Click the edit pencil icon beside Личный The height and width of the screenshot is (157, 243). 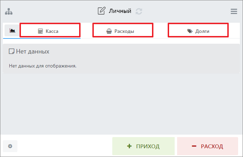pos(101,11)
